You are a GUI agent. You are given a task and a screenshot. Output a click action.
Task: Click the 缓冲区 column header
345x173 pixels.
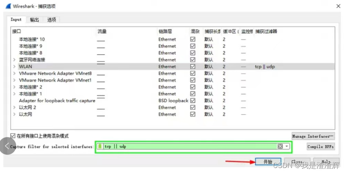(x=231, y=31)
